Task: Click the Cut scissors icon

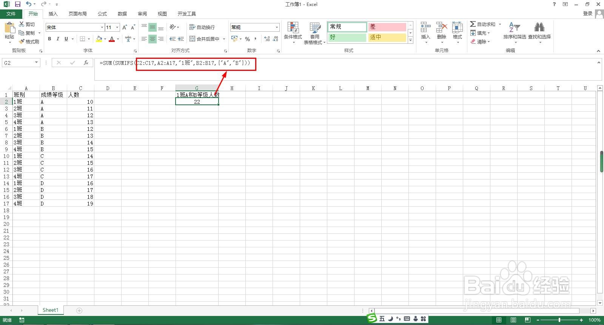Action: pyautogui.click(x=22, y=24)
